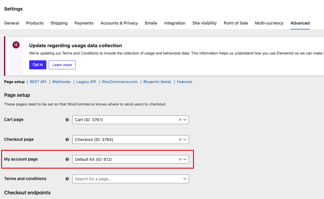The width and height of the screenshot is (324, 199).
Task: Open the Payments settings tab
Action: click(84, 23)
